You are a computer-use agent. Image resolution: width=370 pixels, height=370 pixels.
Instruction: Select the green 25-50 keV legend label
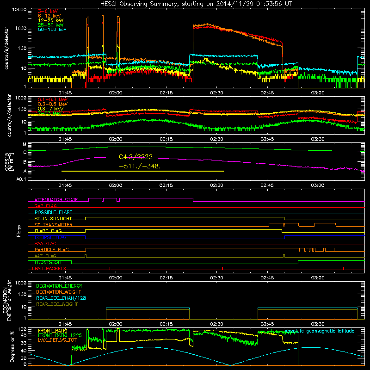point(51,25)
